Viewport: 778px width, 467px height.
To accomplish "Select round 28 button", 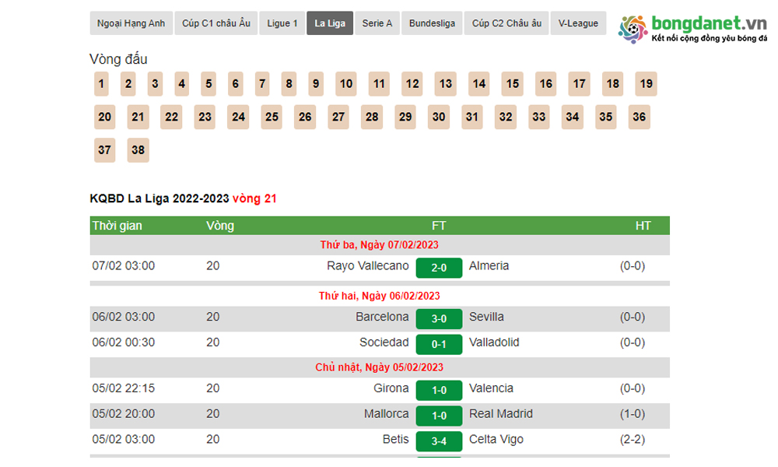I will [x=371, y=118].
